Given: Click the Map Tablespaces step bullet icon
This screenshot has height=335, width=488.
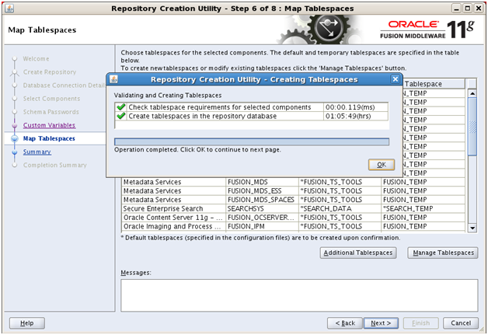Looking at the screenshot, I should point(15,138).
